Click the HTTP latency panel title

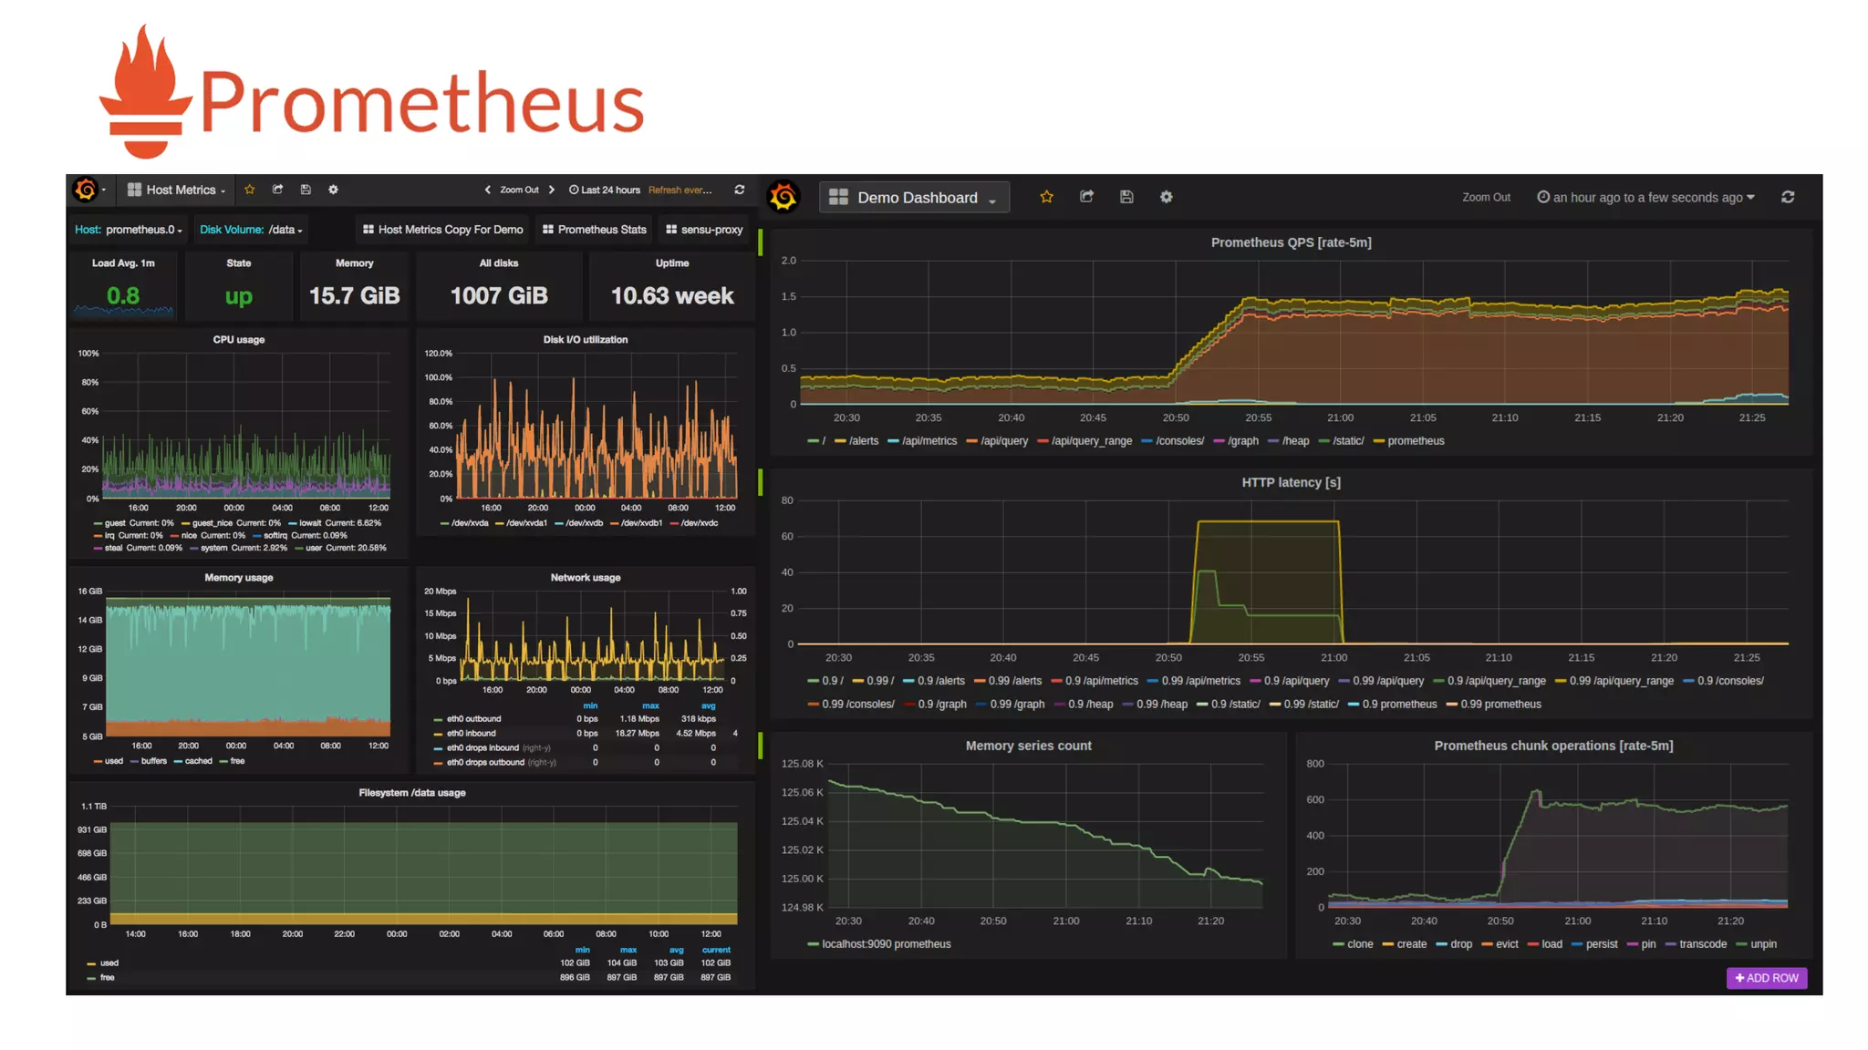[1291, 482]
